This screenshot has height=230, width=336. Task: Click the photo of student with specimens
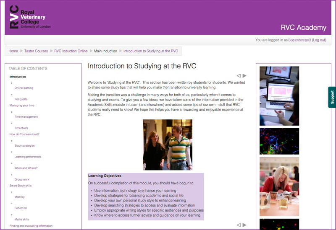pyautogui.click(x=279, y=186)
